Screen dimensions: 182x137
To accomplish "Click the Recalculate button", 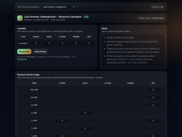I will click(24, 52).
